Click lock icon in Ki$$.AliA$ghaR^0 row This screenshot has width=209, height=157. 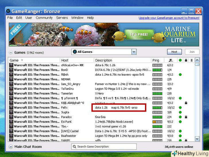tap(186, 103)
